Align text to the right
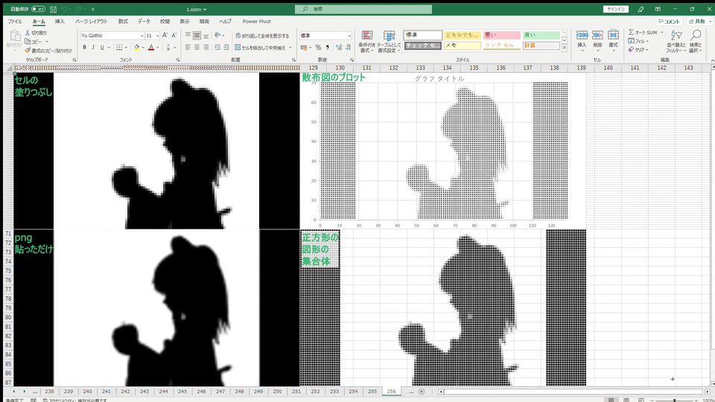This screenshot has height=402, width=715. pos(206,48)
